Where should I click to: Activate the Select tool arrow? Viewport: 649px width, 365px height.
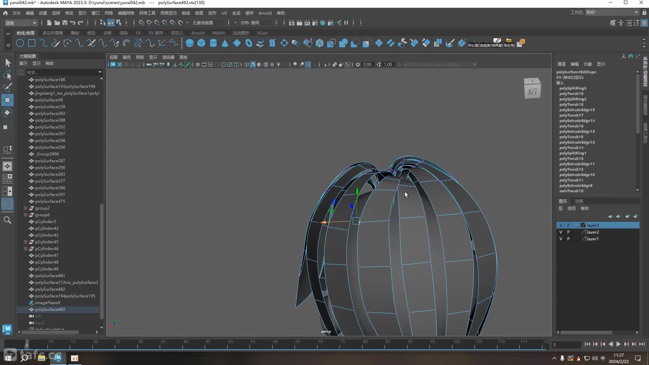tap(7, 63)
